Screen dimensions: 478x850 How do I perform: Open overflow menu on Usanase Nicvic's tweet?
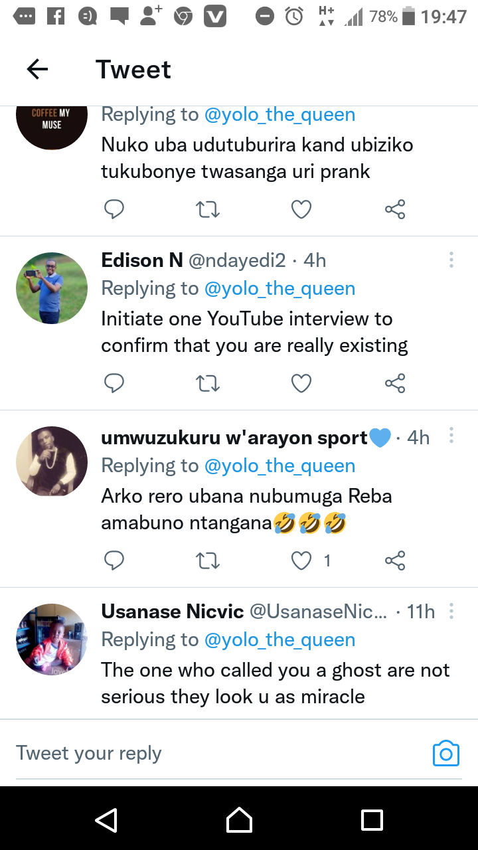click(x=451, y=610)
